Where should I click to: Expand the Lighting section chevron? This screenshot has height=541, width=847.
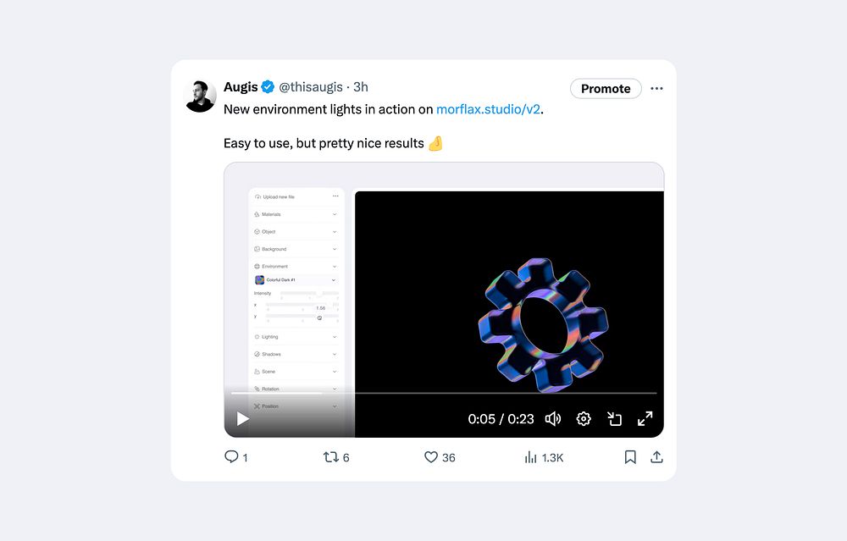335,337
